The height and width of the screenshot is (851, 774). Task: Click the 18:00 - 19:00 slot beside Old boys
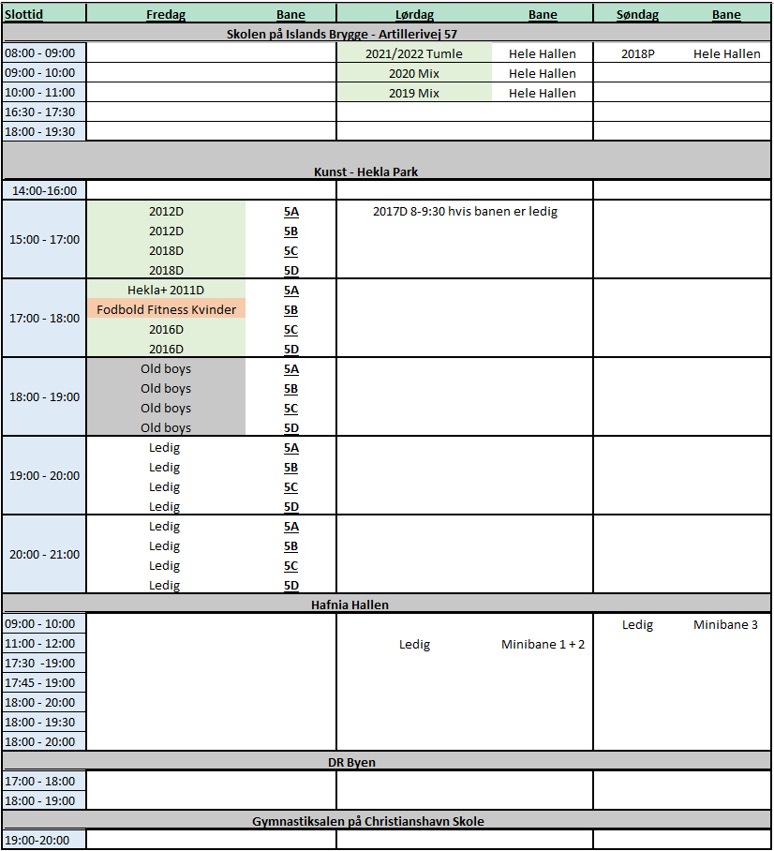[44, 396]
